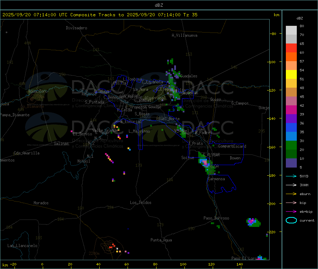Click the 100 km horizontal axis label
318x269 pixels.
[x=183, y=264]
